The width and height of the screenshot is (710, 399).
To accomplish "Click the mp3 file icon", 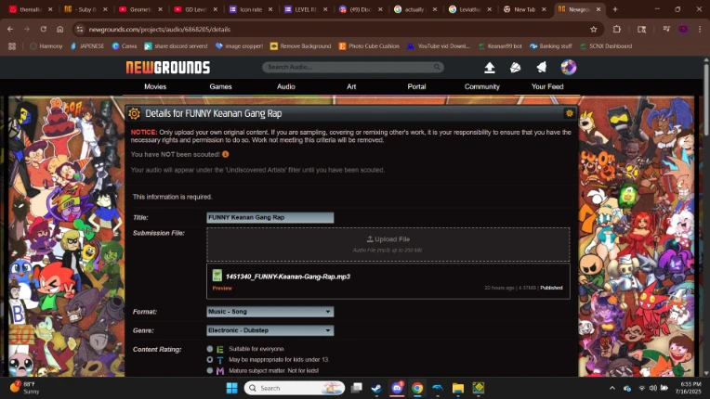I will click(217, 276).
